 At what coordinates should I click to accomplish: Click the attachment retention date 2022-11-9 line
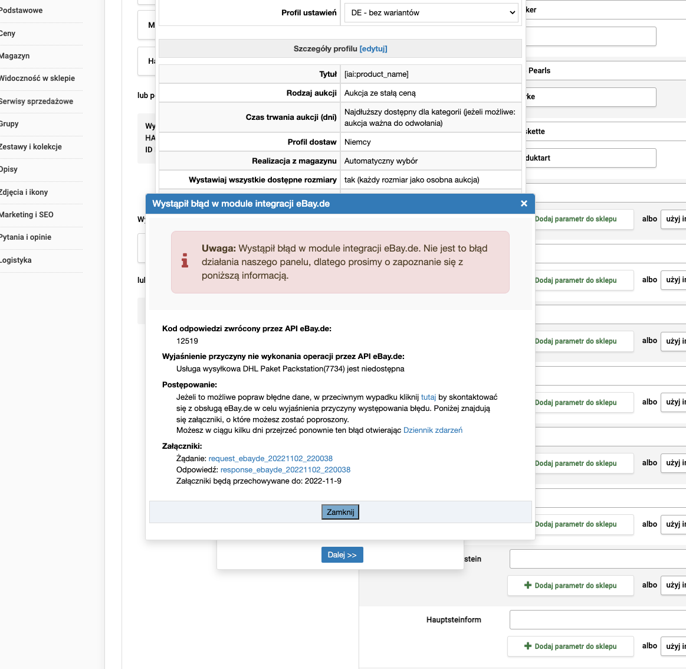[258, 481]
